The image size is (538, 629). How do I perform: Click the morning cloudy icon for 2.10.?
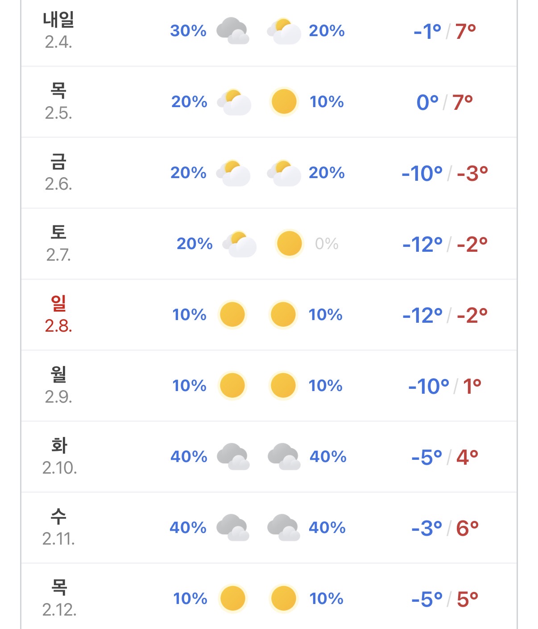[x=233, y=457]
